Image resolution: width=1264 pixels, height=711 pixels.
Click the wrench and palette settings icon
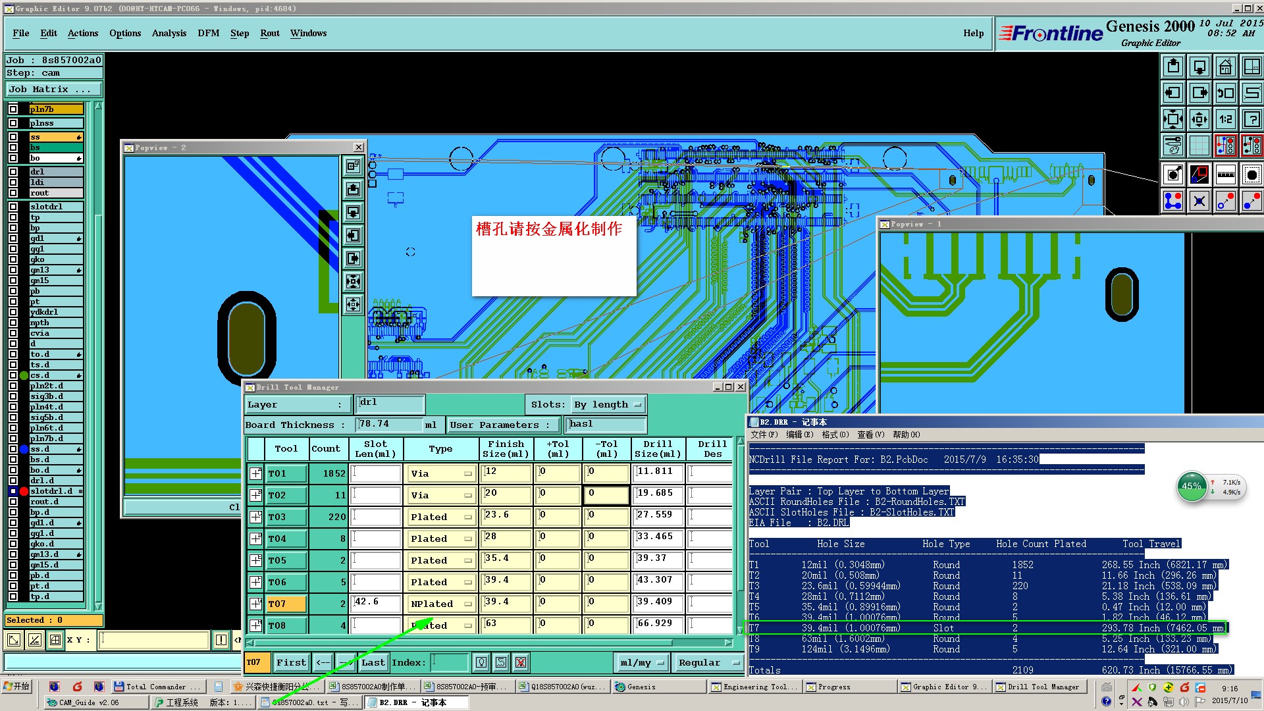pos(1172,145)
